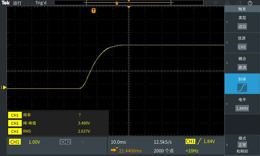Viewport: 260px width, 156px height.
Task: Click the orange delay arrow icon
Action: click(114, 150)
